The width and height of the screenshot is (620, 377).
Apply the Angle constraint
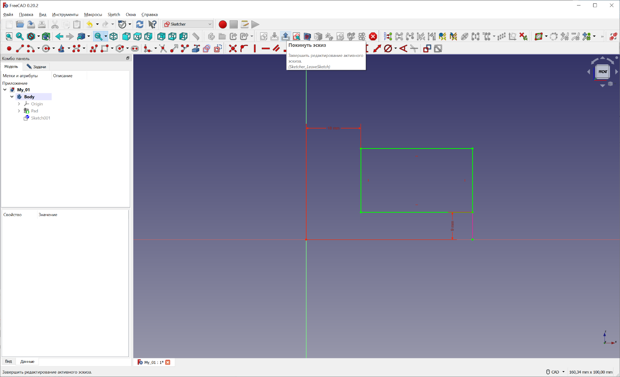point(403,49)
